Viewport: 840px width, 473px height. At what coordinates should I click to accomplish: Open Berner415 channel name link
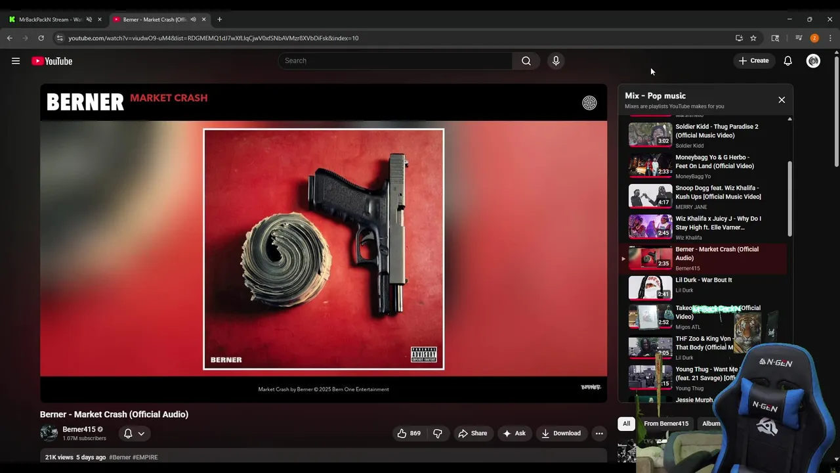click(x=79, y=429)
